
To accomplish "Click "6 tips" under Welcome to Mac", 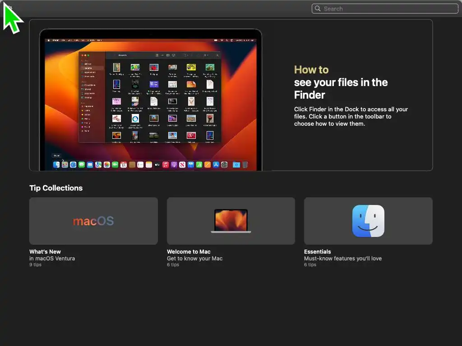I will 173,264.
